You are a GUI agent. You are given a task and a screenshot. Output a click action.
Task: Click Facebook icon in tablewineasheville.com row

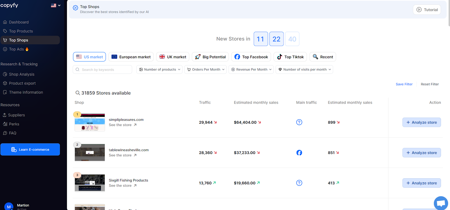pos(299,153)
